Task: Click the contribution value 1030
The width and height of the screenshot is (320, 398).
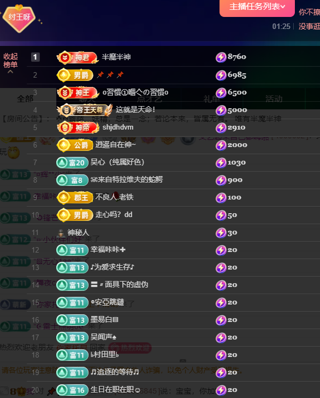Action: click(x=236, y=163)
